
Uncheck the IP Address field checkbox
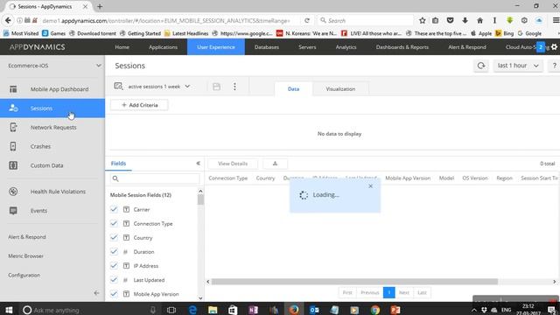click(x=114, y=266)
